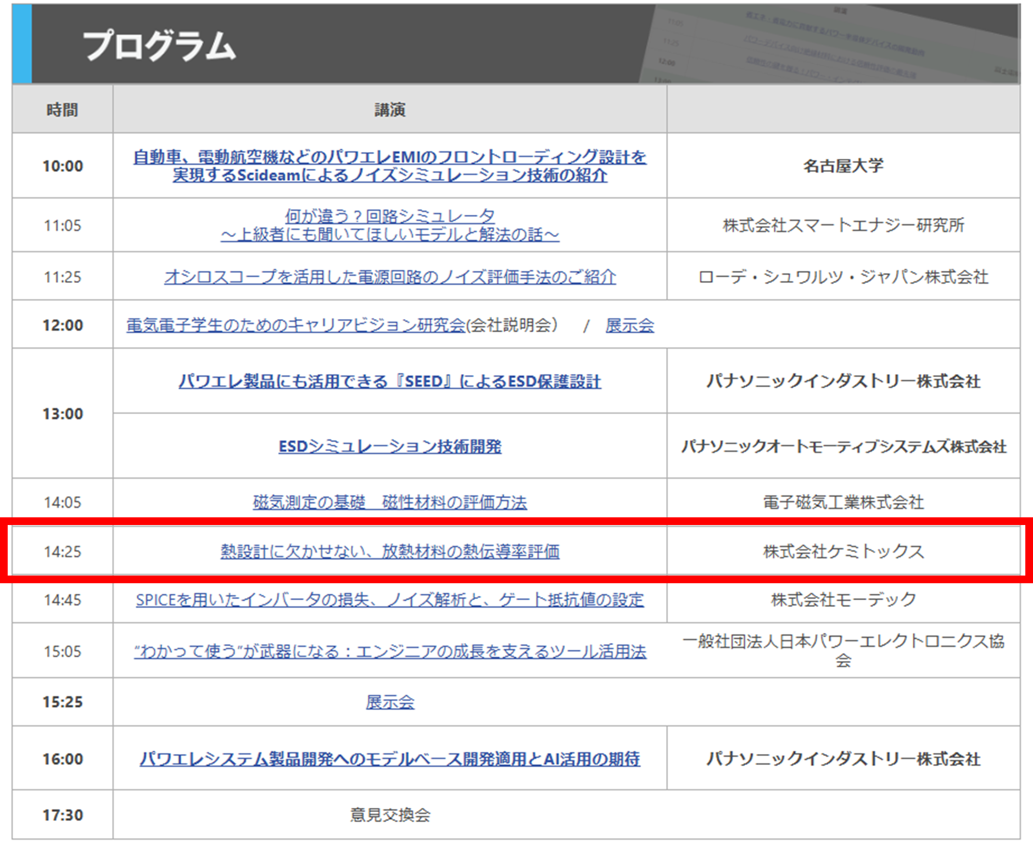This screenshot has height=843, width=1033.
Task: Click the 講演 column header
Action: click(389, 110)
